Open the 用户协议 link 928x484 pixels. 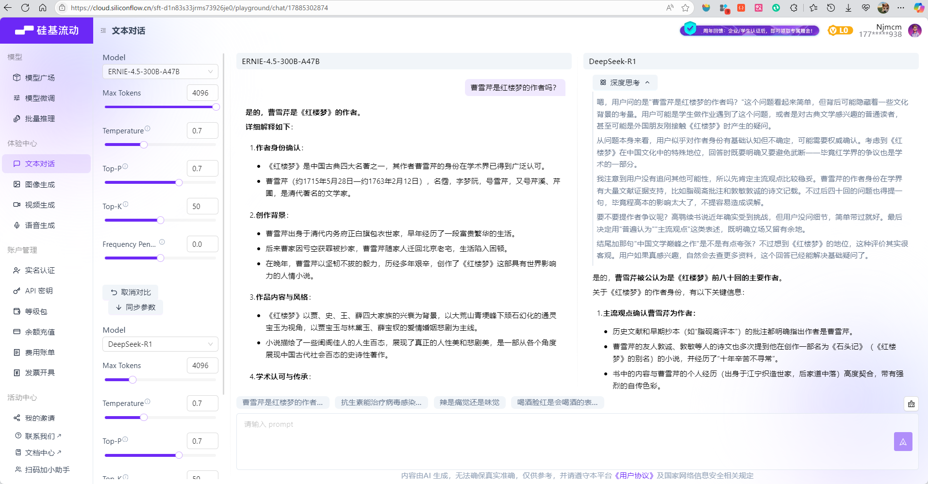[x=634, y=475]
